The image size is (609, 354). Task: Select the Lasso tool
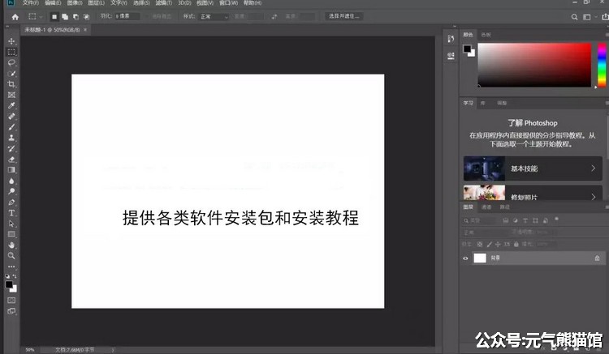[x=11, y=62]
